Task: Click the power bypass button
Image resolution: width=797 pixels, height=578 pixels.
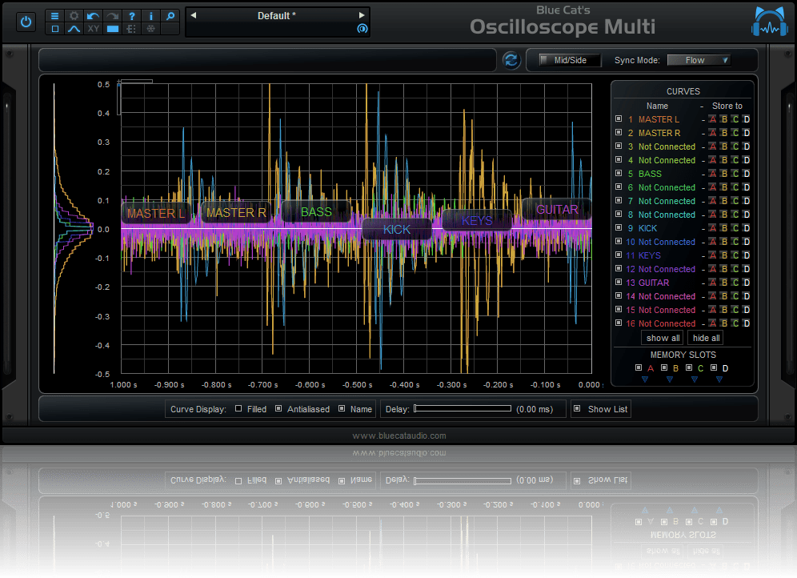Action: point(26,22)
